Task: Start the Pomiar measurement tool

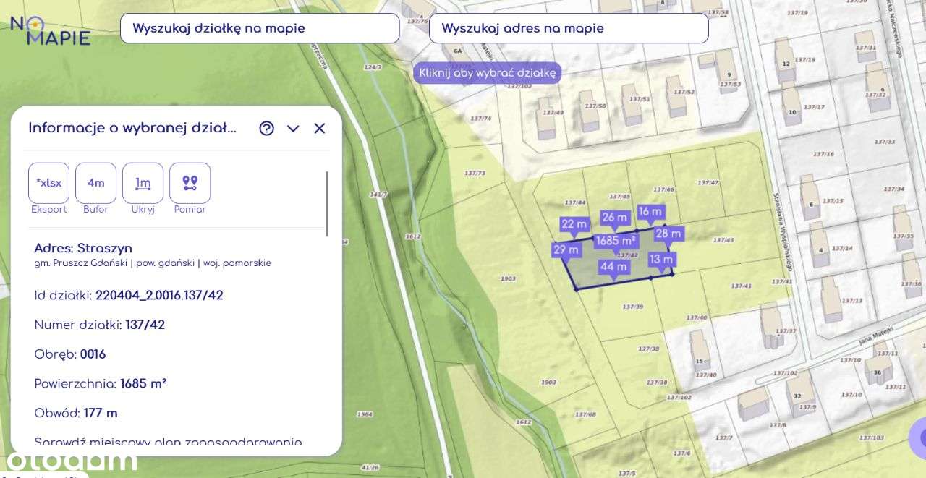Action: pyautogui.click(x=190, y=183)
